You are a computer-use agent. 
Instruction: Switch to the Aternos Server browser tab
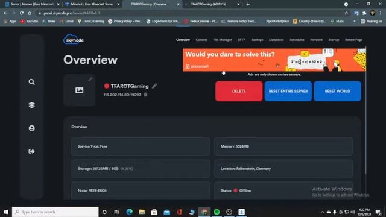tap(32, 4)
